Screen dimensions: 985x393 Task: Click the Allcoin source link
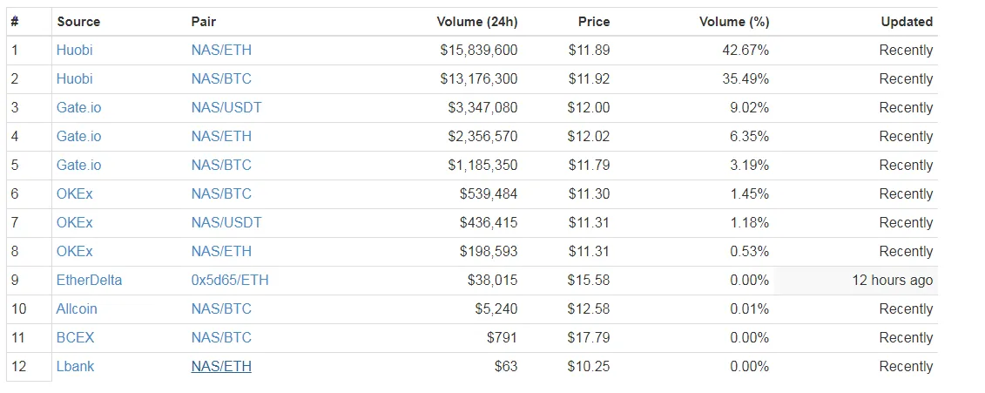click(x=77, y=309)
